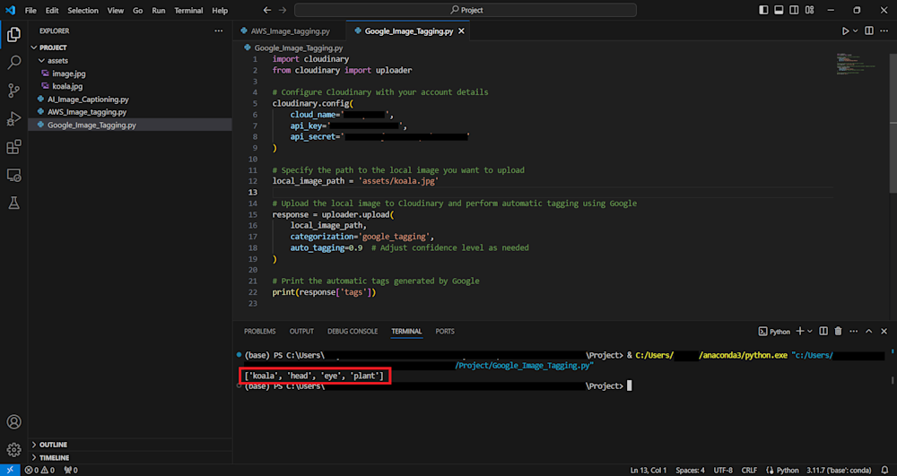The width and height of the screenshot is (897, 476).
Task: Click Spaces: 4 indentation setting
Action: [x=690, y=471]
